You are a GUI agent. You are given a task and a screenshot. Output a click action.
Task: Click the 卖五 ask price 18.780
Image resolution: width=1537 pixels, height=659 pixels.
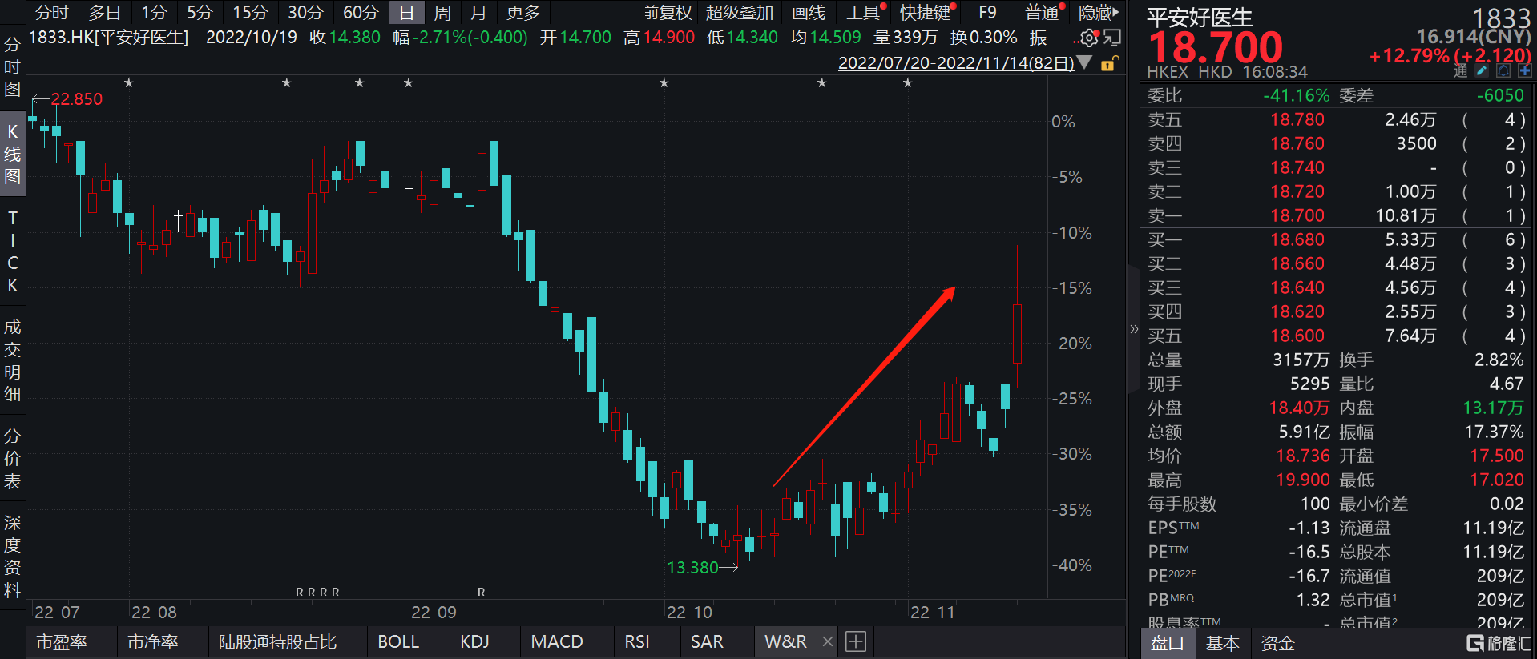coord(1297,119)
